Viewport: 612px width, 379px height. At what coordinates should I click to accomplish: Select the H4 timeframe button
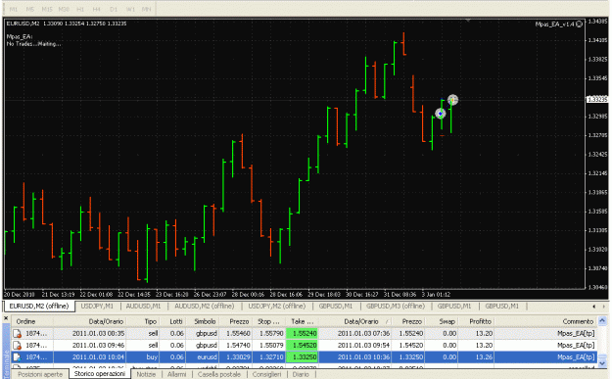pos(97,9)
